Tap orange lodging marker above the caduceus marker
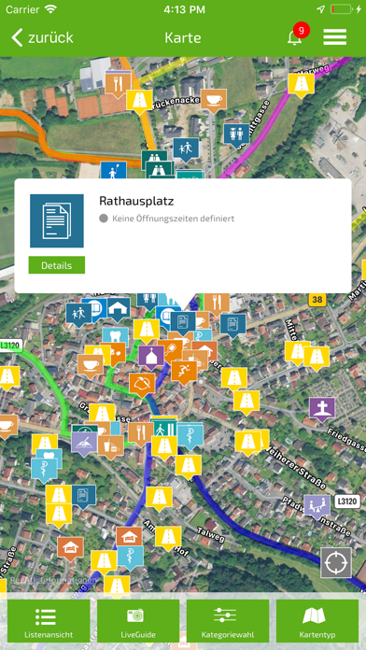Screen dimensions: 366x650 (130, 536)
